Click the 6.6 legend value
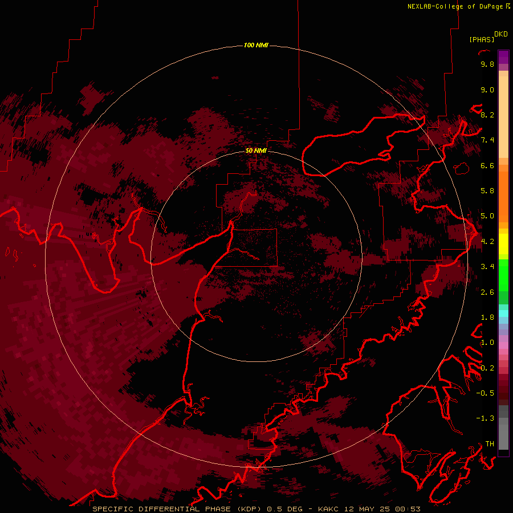The height and width of the screenshot is (513, 513). click(487, 165)
